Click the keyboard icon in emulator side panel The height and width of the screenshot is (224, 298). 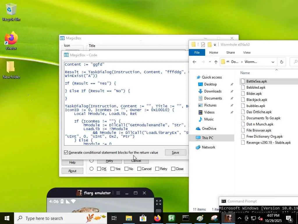159,211
